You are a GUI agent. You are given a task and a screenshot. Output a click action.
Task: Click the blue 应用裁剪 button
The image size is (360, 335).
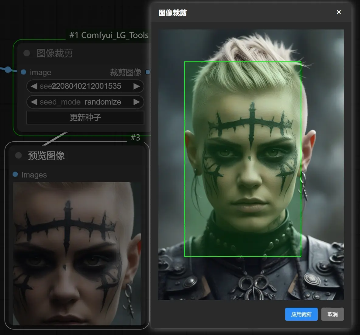point(301,314)
